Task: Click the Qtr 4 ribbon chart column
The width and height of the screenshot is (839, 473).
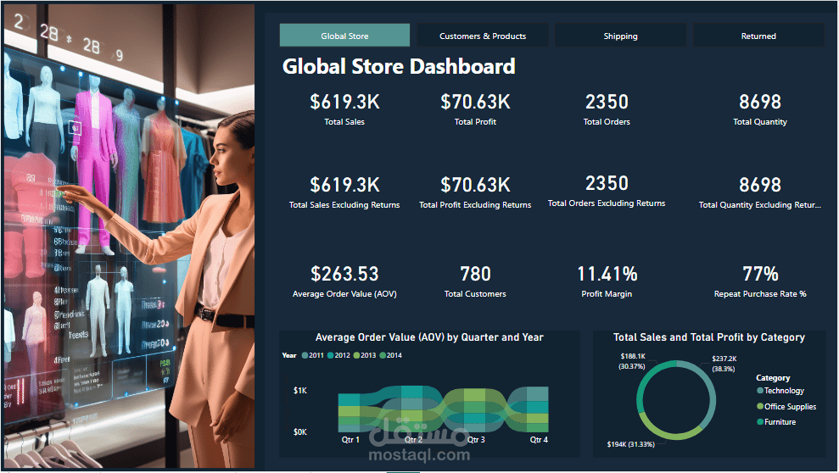Action: (x=538, y=409)
